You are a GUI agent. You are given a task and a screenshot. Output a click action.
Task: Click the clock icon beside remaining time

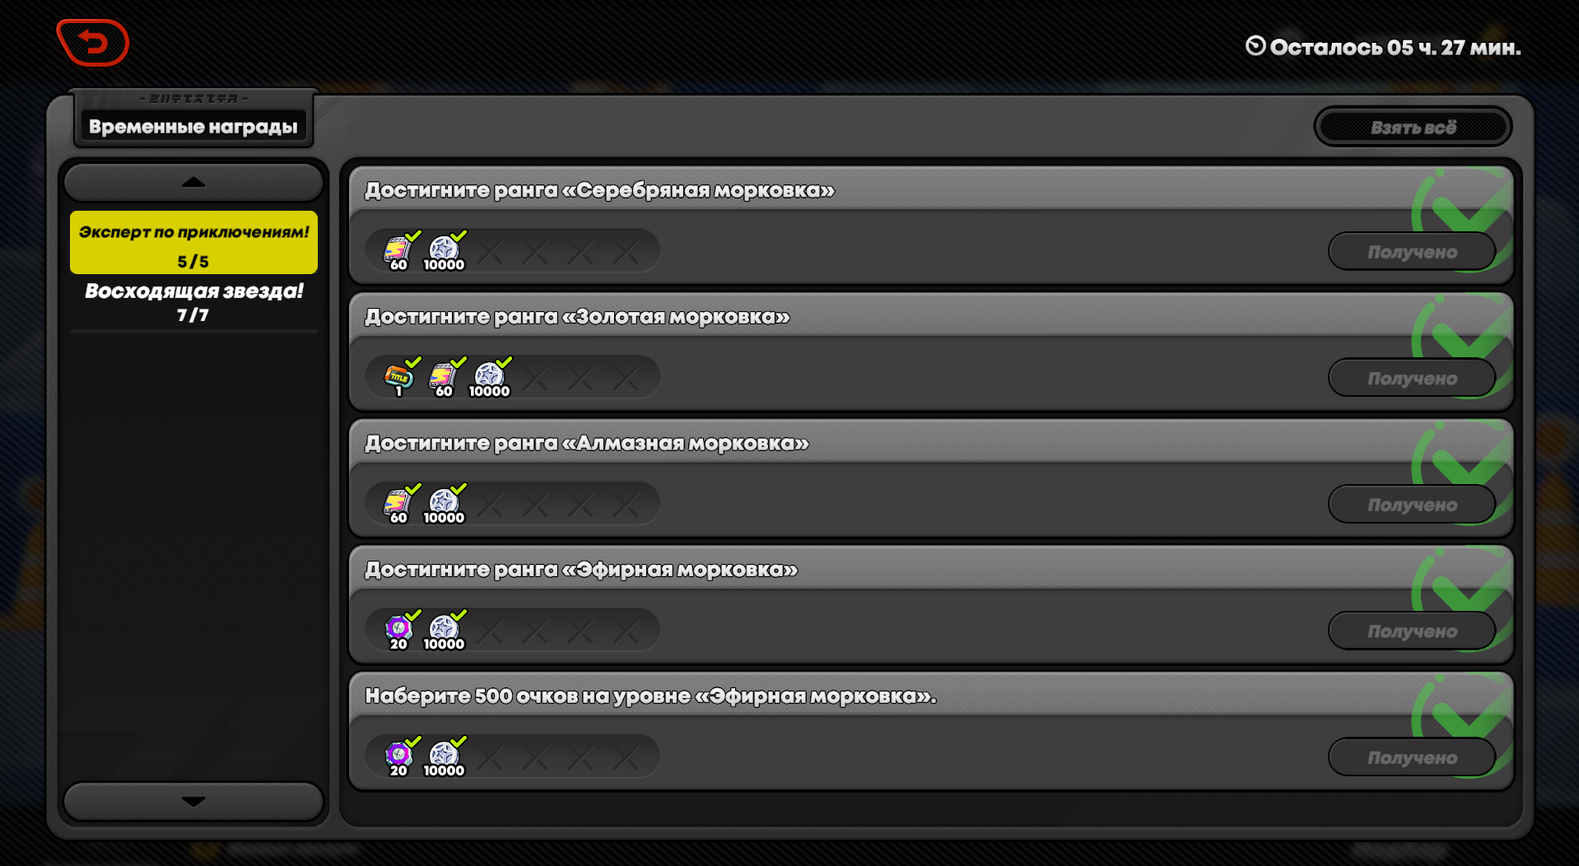pyautogui.click(x=1255, y=46)
